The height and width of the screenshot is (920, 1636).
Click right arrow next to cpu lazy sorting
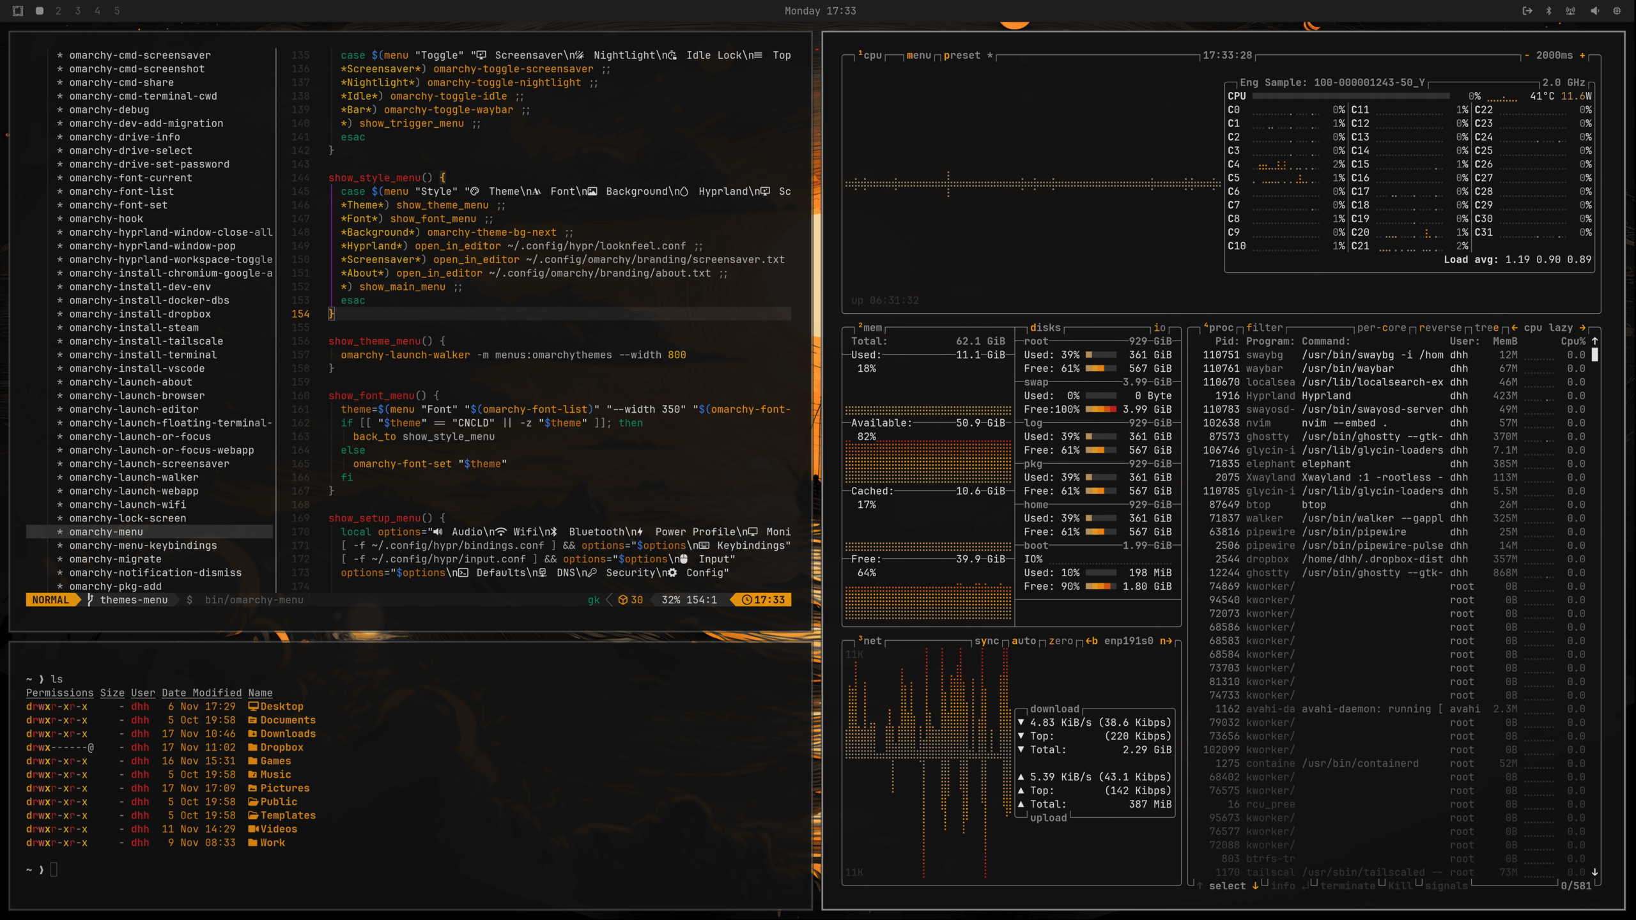tap(1582, 328)
